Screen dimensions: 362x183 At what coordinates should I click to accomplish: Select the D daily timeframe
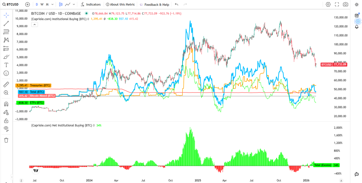[x=37, y=5]
